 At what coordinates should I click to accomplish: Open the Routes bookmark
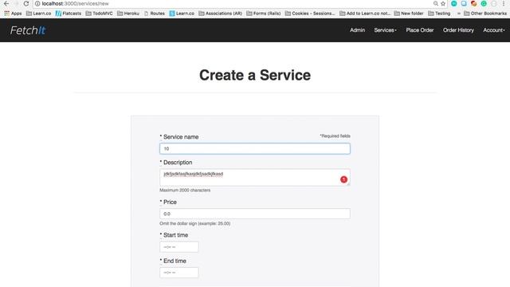click(x=154, y=14)
